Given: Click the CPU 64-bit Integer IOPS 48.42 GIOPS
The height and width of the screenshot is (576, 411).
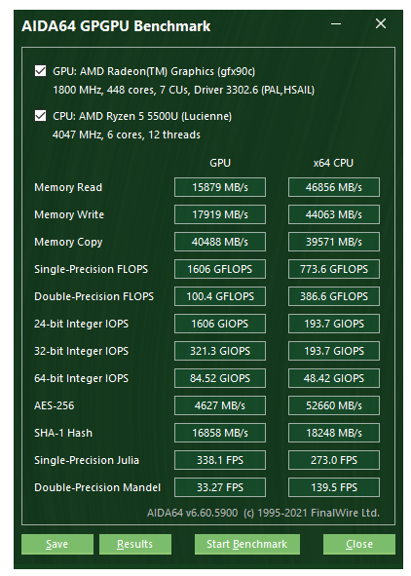Looking at the screenshot, I should tap(334, 378).
